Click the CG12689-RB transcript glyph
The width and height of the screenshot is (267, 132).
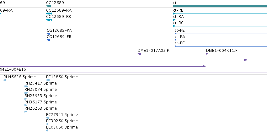49,20
